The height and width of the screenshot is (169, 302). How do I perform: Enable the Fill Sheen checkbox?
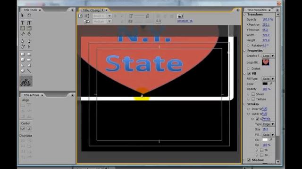tap(253, 94)
